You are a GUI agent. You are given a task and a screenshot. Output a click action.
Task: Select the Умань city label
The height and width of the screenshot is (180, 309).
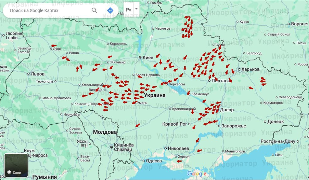tap(142, 103)
